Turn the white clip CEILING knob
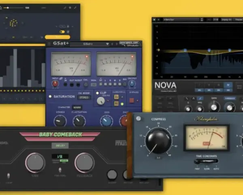This screenshot has width=243, height=195. 101,101
